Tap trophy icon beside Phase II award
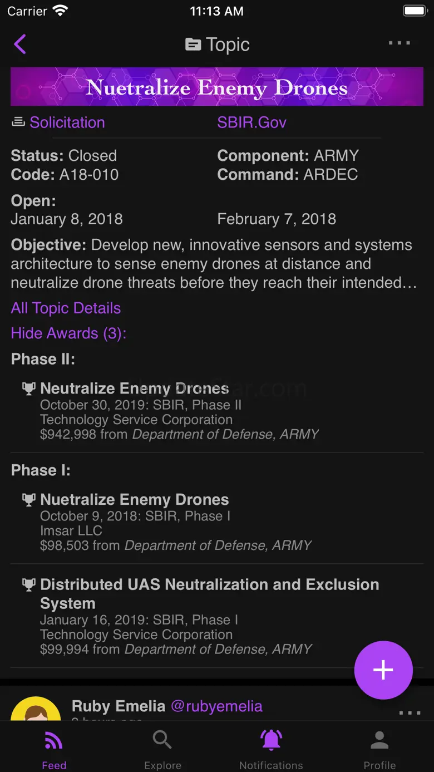 (x=28, y=389)
